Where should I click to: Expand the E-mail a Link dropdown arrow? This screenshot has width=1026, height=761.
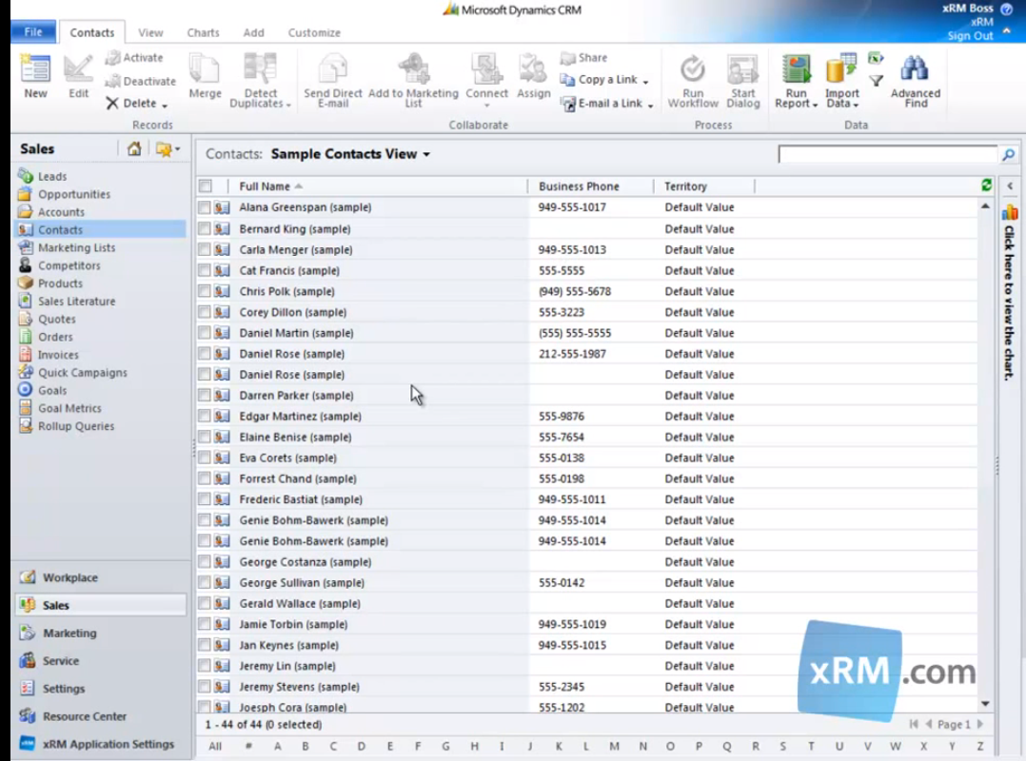650,106
